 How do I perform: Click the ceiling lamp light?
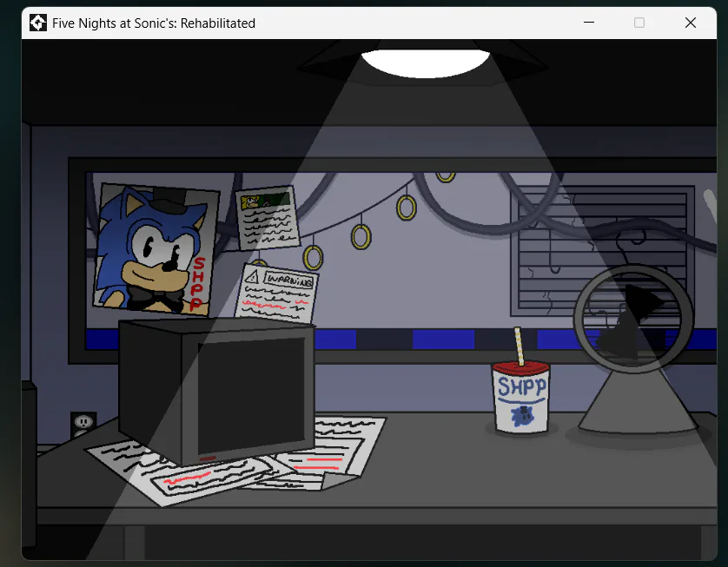tap(426, 63)
